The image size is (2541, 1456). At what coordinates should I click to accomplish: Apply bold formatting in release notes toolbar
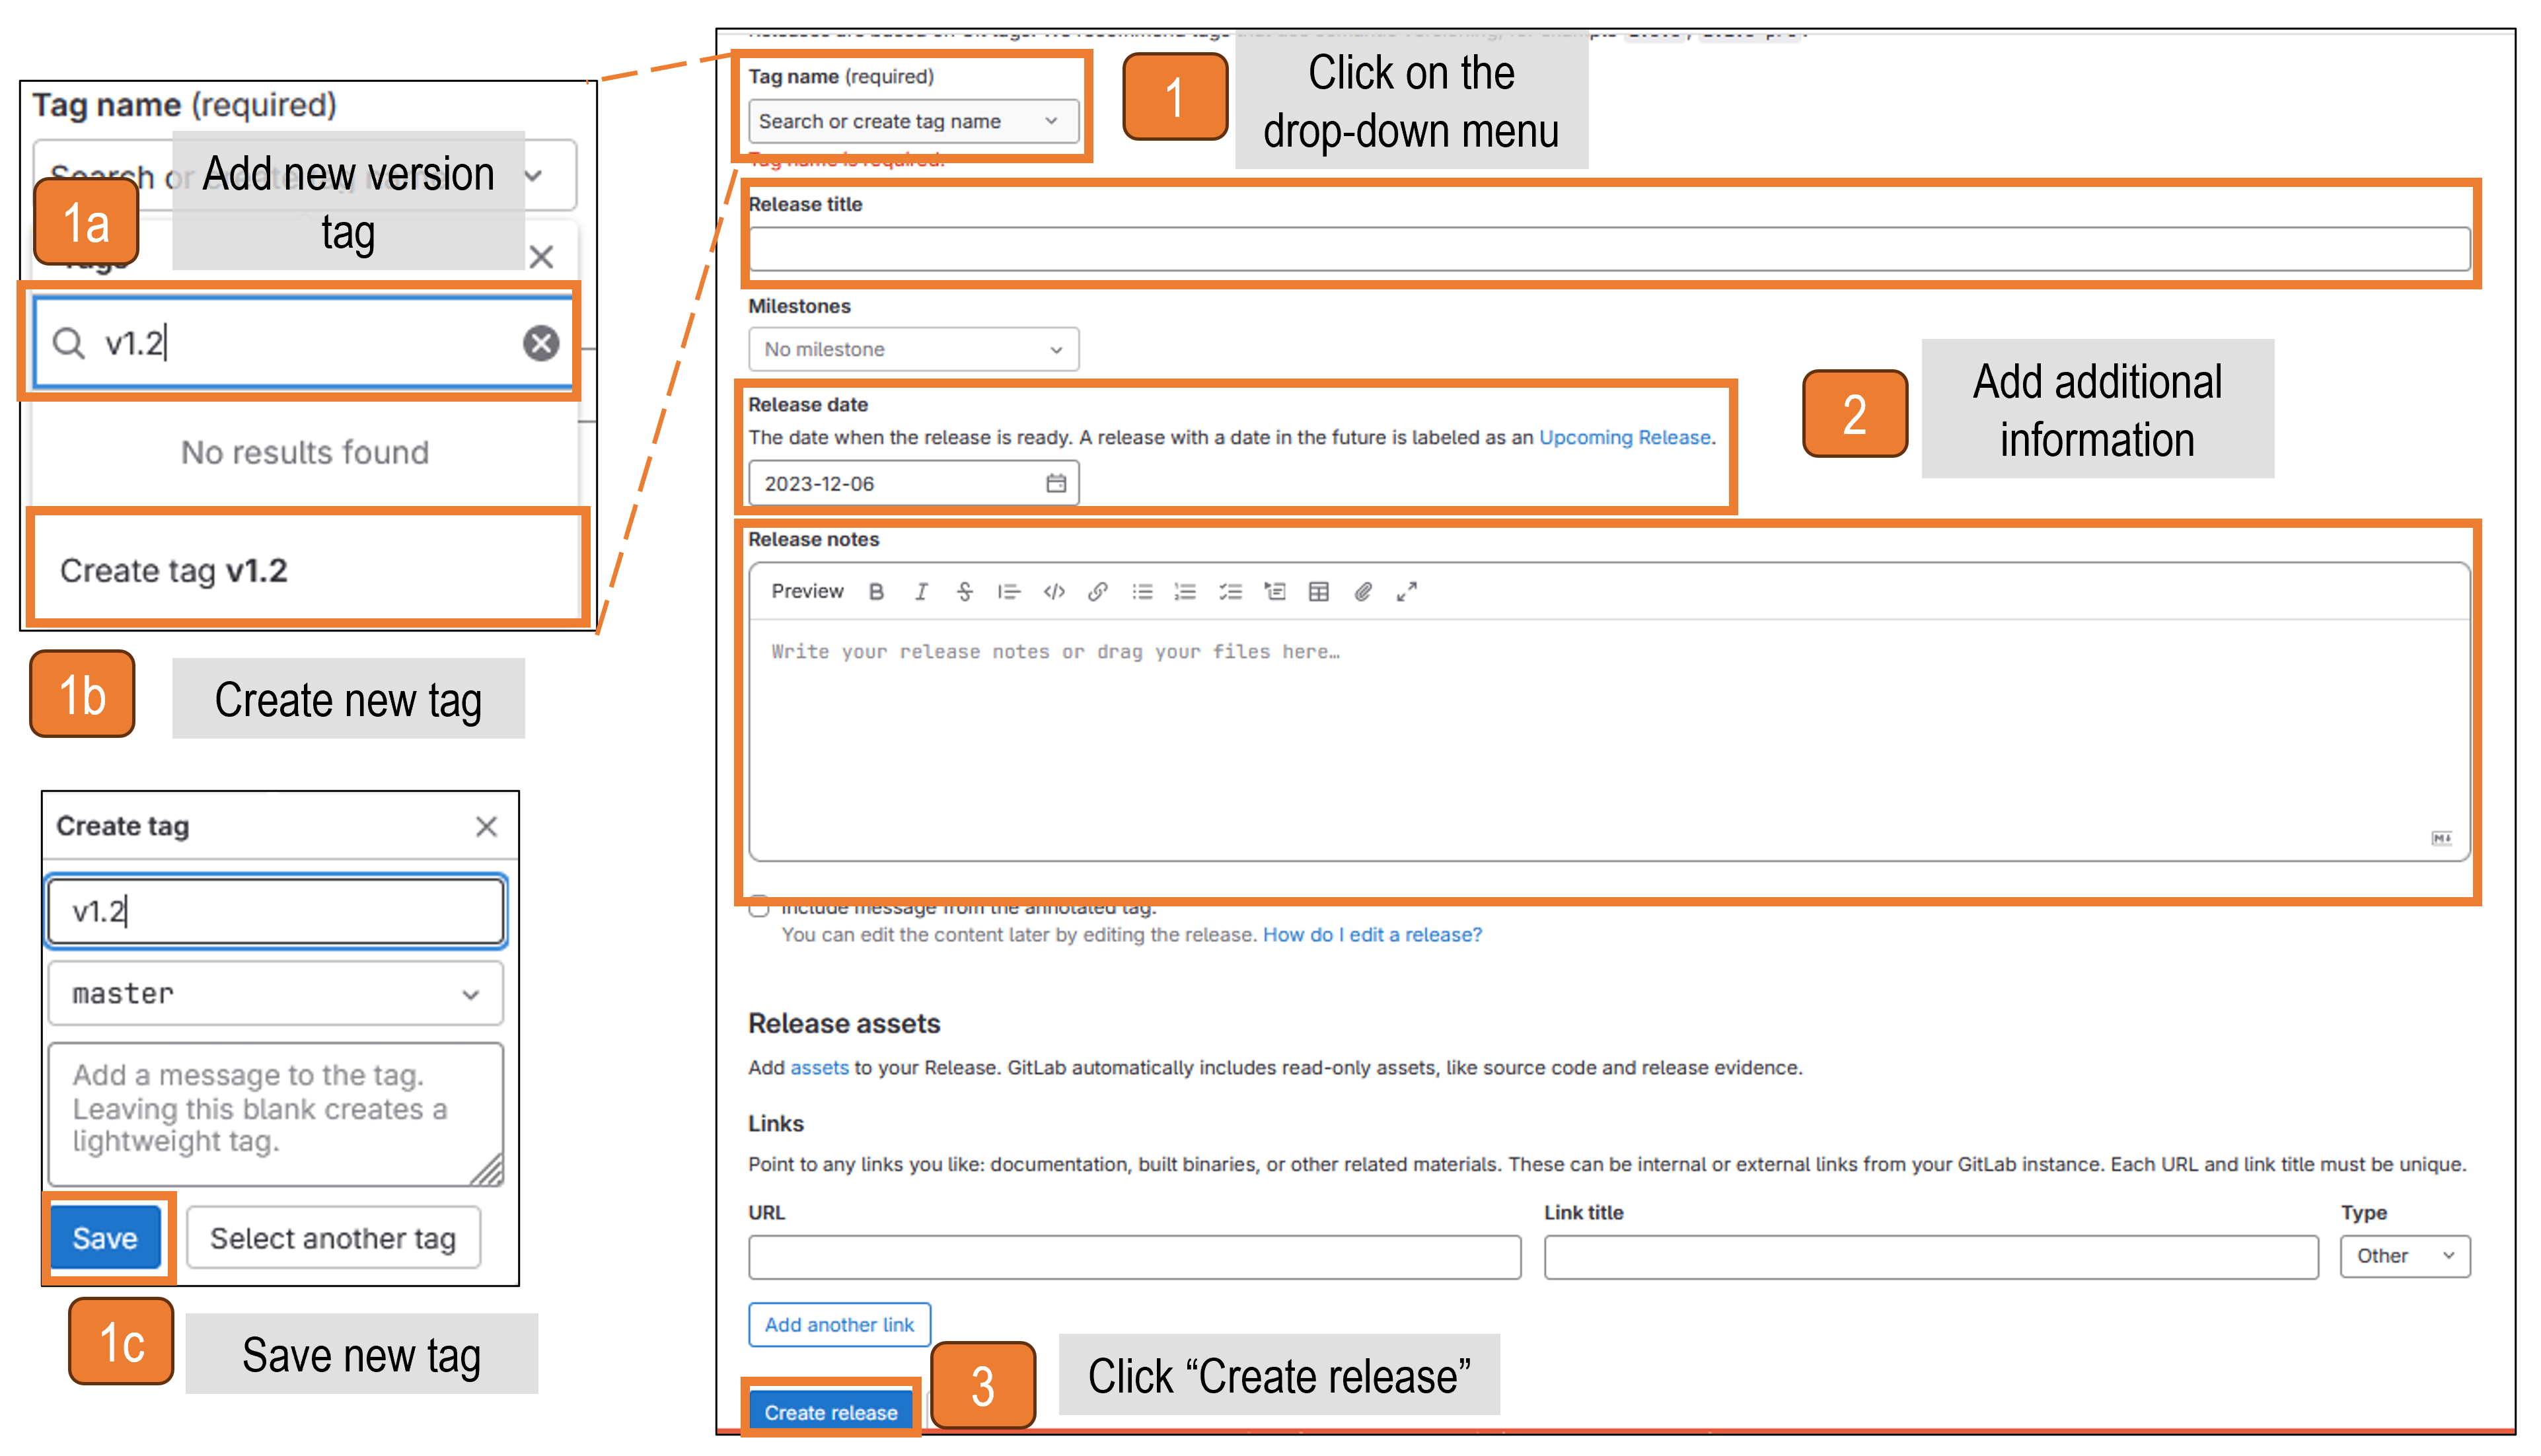(x=876, y=592)
